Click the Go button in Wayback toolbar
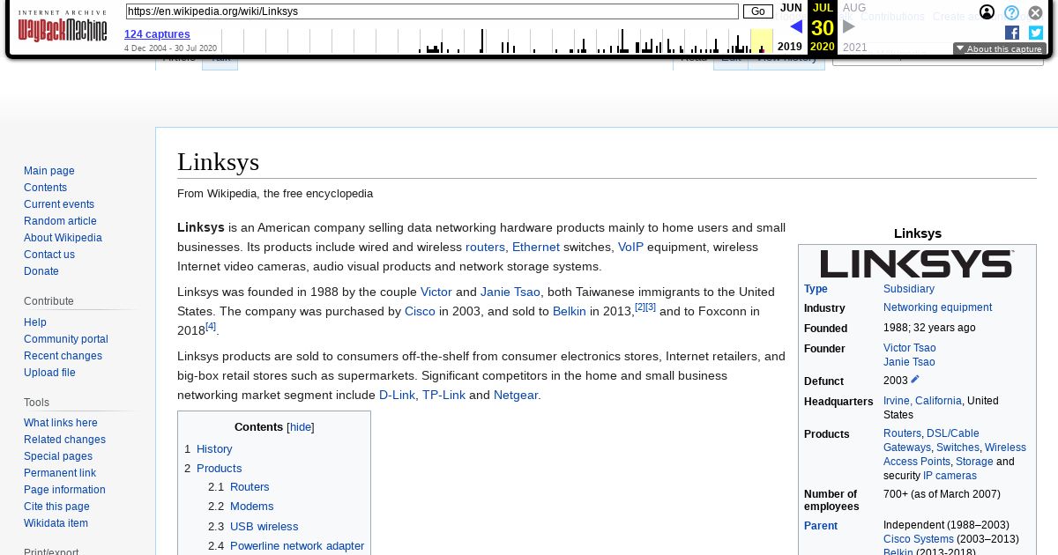Viewport: 1058px width, 555px height. click(x=758, y=11)
